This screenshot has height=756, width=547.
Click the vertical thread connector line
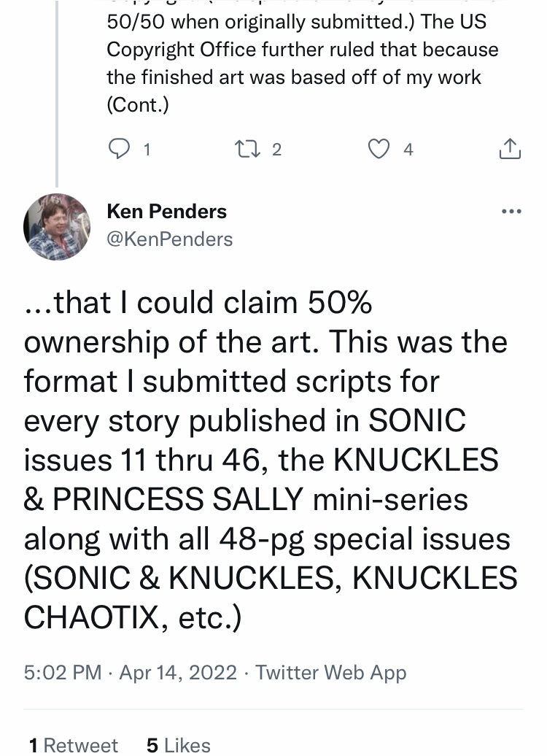coord(57,93)
